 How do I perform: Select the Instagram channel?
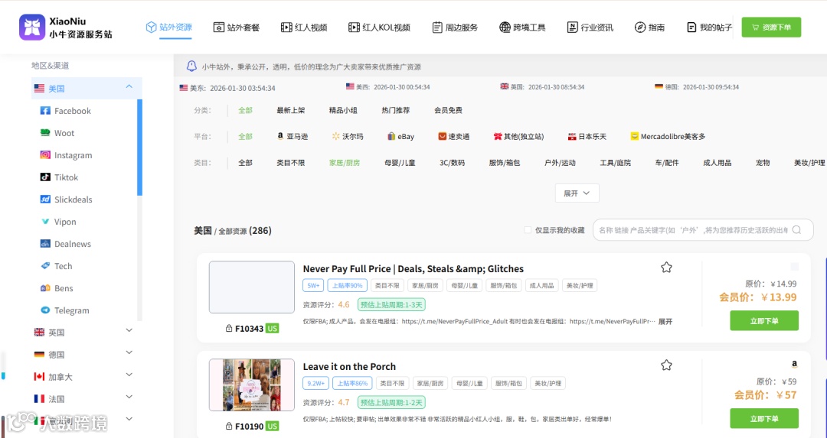point(67,154)
